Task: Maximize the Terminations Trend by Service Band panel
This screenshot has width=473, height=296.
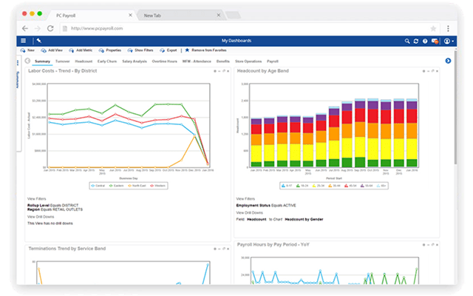Action: [x=224, y=249]
